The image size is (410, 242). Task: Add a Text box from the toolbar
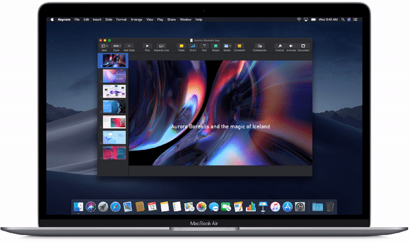[204, 46]
